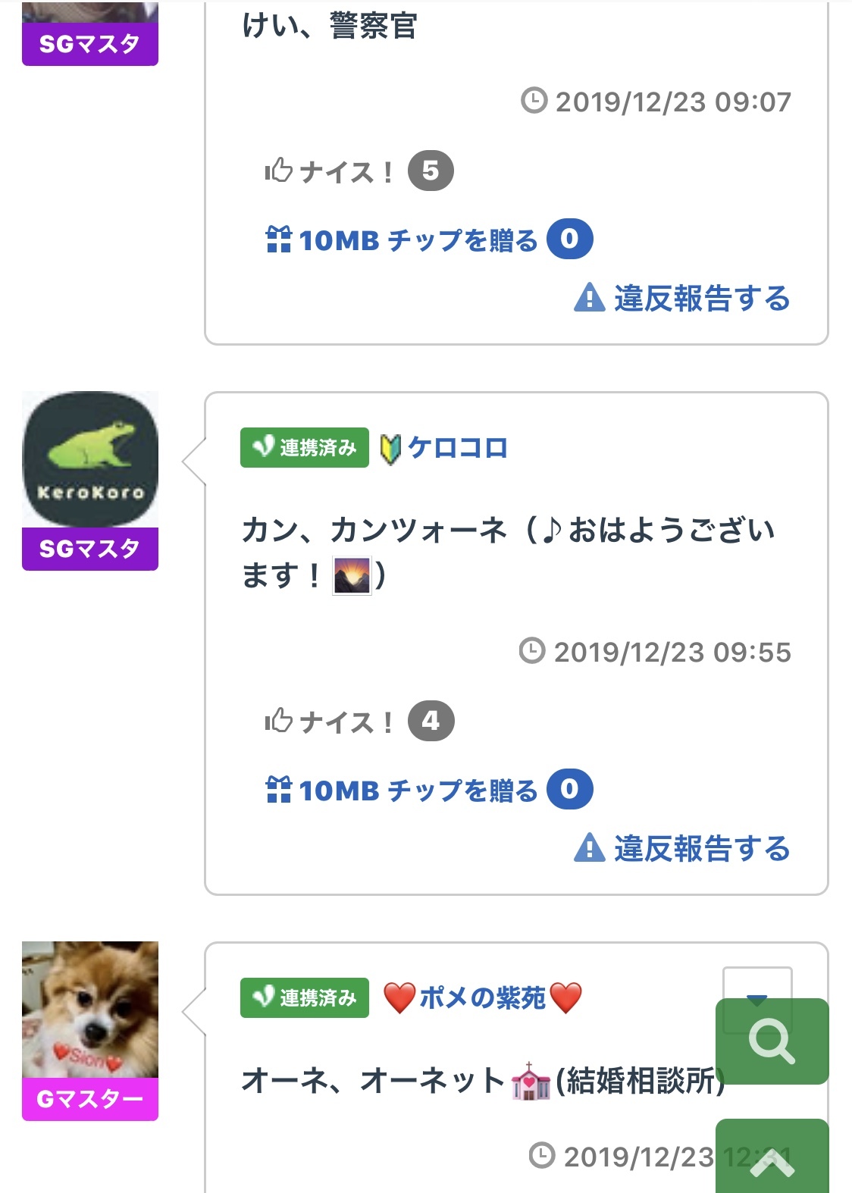
Task: Click the green search magnifier button
Action: (772, 1041)
